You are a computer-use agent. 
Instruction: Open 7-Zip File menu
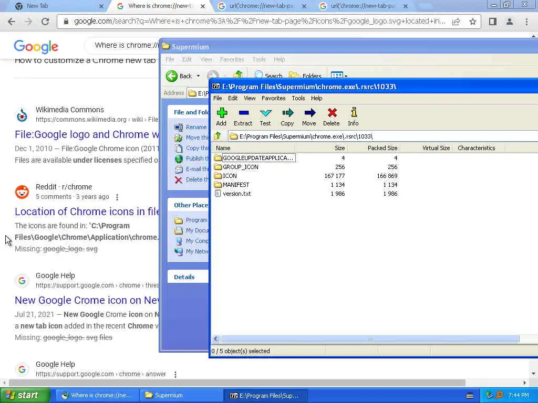point(218,98)
